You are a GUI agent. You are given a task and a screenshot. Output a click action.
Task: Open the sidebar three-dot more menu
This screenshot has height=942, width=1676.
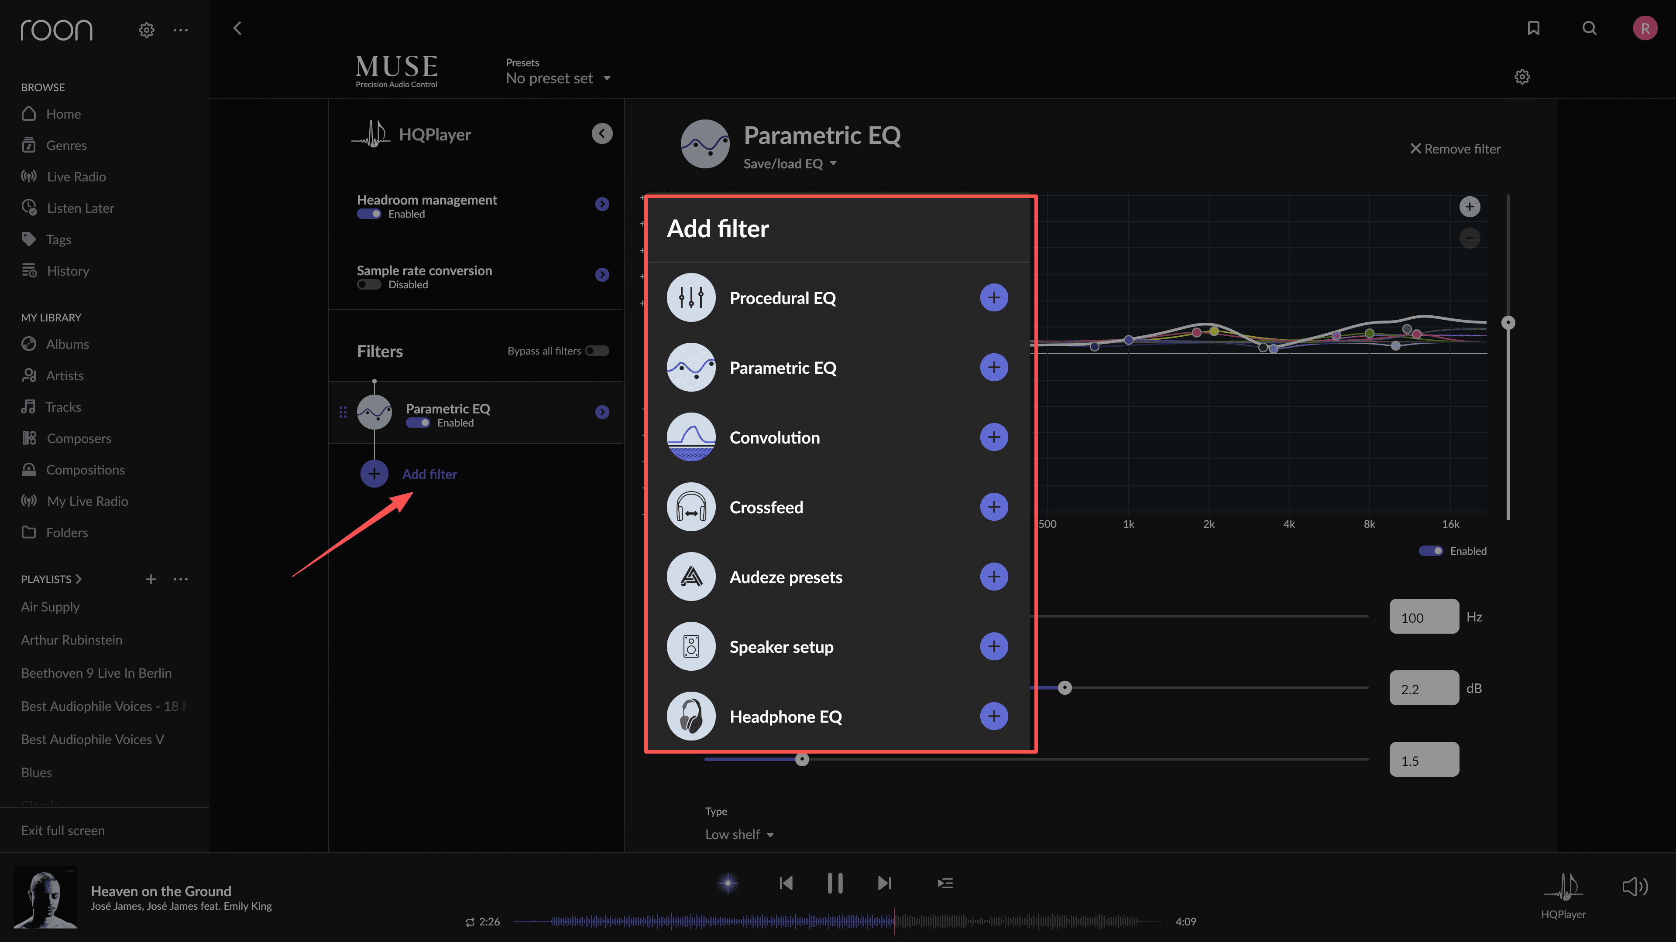pos(180,30)
